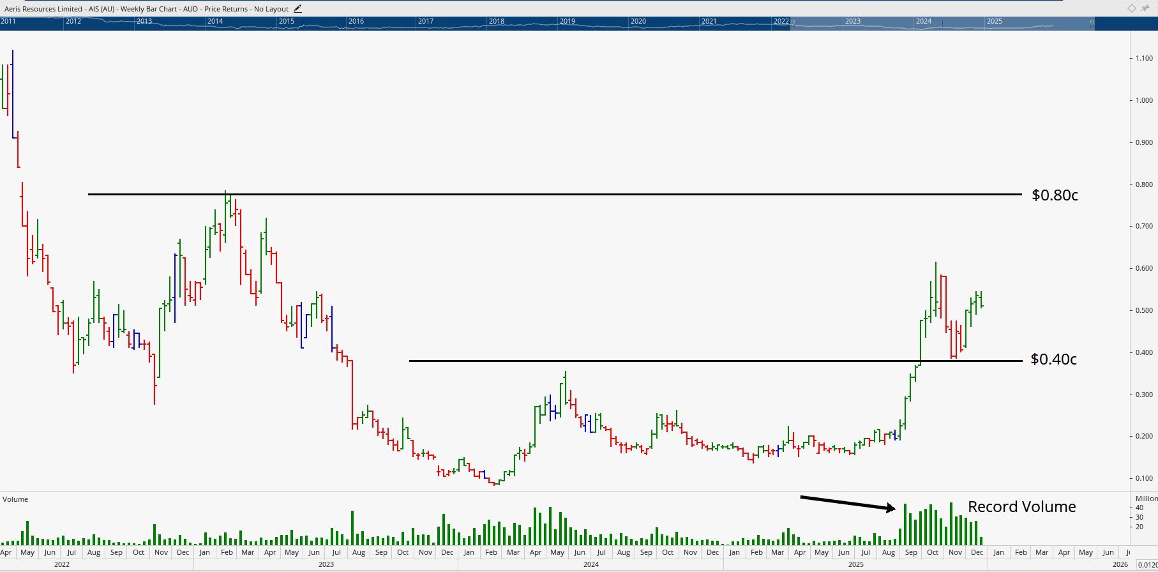Click the diamond icon at top right
Screen dimensions: 1158x572
[1132, 8]
